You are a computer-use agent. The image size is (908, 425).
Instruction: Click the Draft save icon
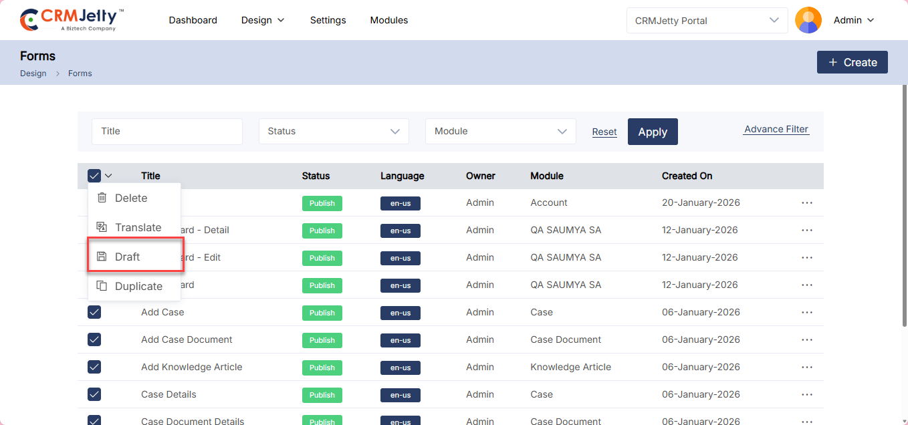click(102, 257)
